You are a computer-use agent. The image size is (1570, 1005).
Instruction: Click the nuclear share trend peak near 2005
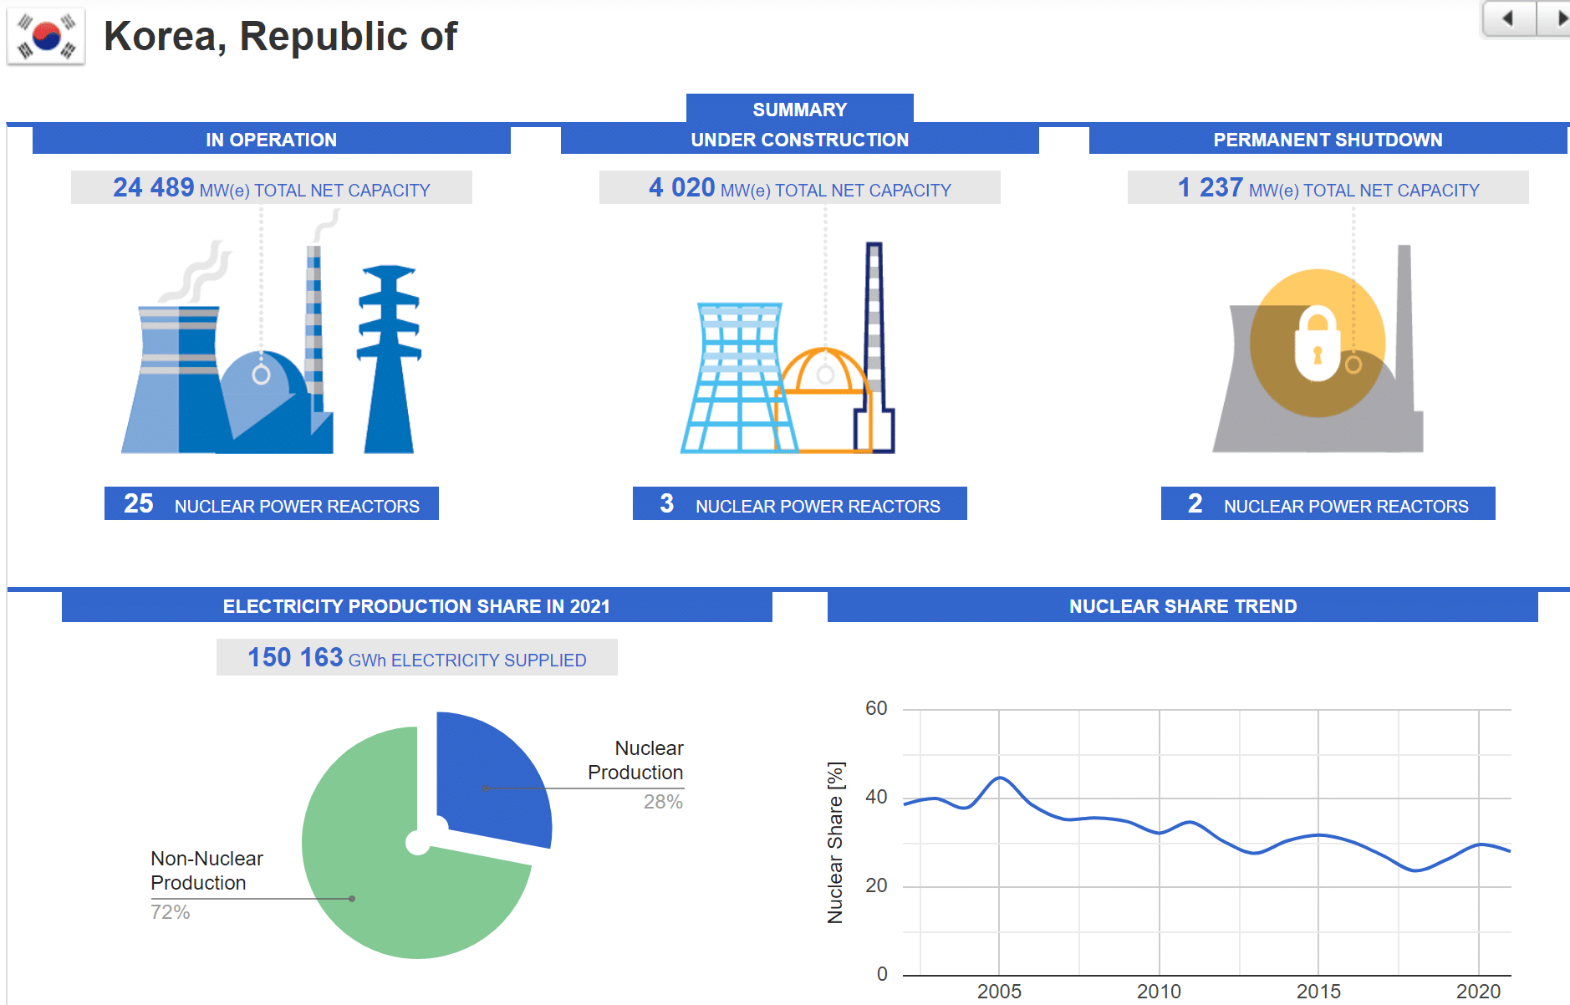point(1000,778)
